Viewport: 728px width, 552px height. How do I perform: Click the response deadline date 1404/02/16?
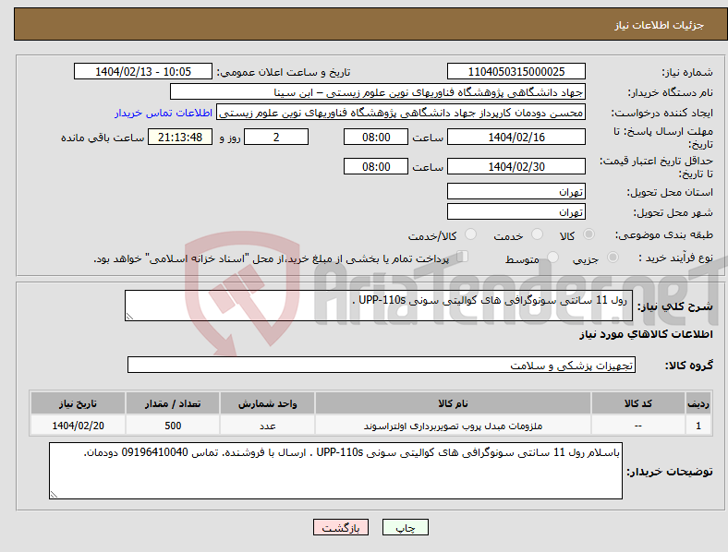(x=516, y=137)
